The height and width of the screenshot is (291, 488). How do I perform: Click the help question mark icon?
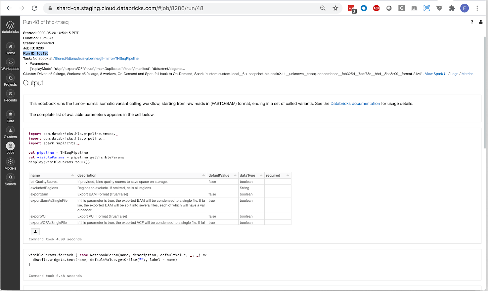pos(472,22)
